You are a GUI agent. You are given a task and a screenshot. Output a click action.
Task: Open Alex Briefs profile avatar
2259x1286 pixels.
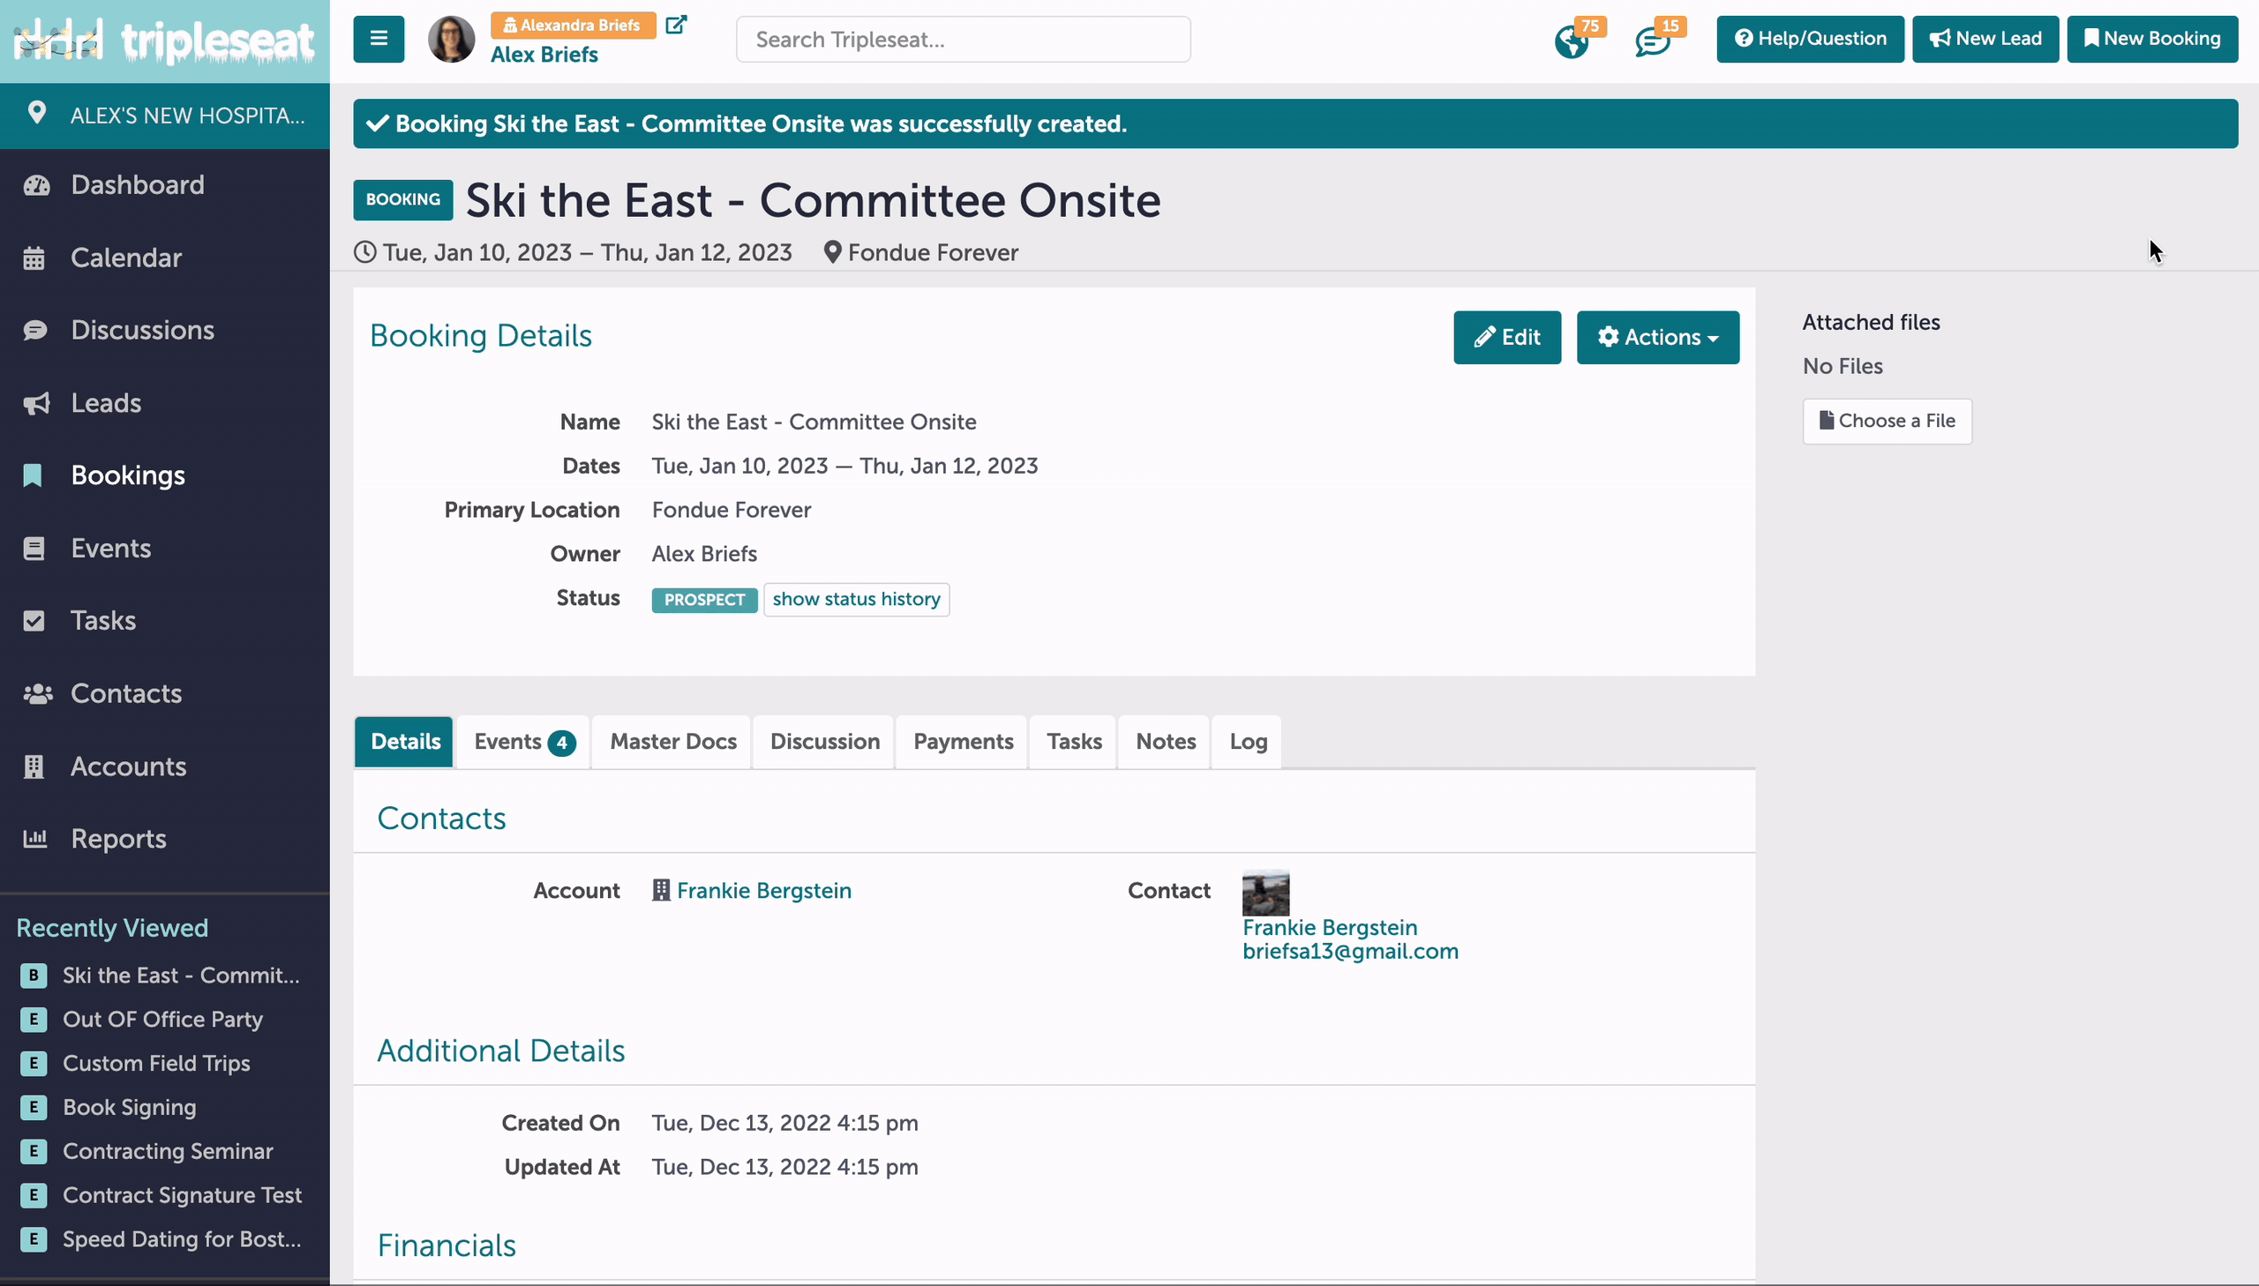[451, 39]
